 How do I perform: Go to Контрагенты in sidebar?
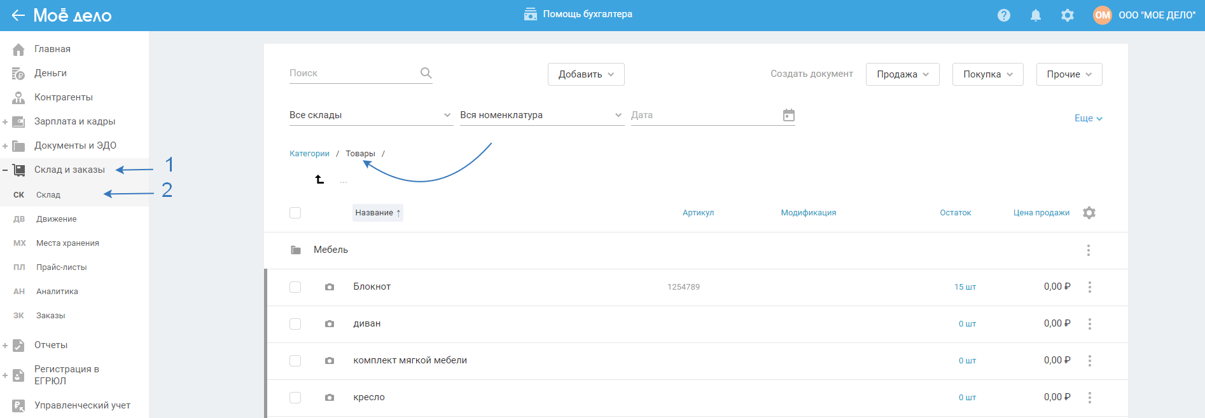pyautogui.click(x=63, y=97)
